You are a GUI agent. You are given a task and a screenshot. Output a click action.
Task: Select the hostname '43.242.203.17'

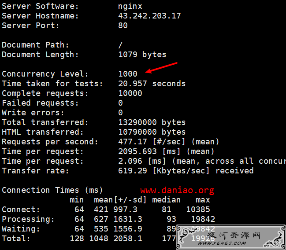149,16
